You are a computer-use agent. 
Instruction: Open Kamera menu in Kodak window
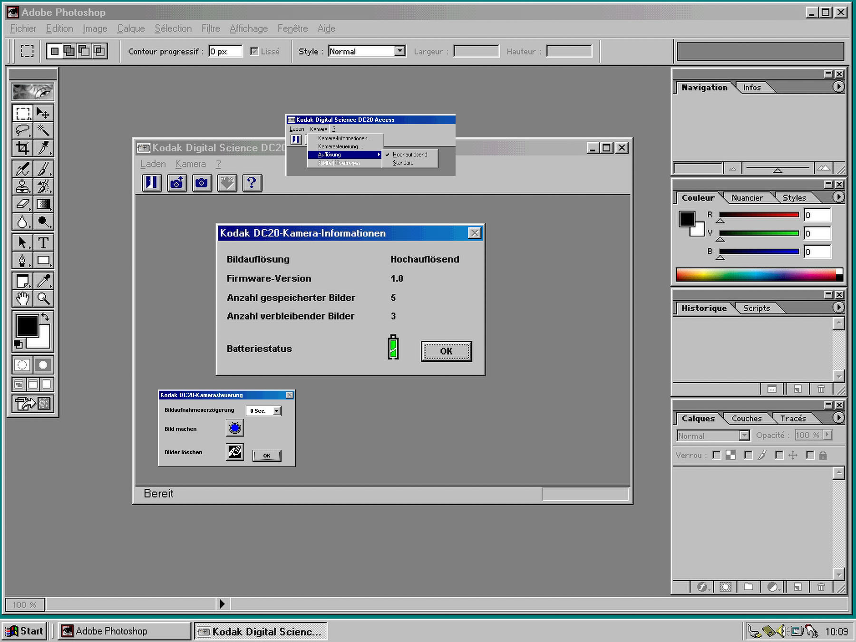click(x=191, y=164)
